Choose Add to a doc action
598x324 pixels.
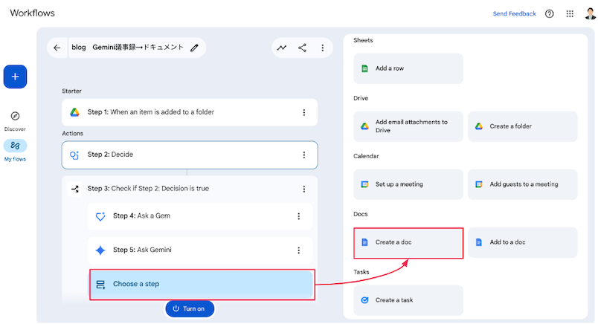pos(522,242)
